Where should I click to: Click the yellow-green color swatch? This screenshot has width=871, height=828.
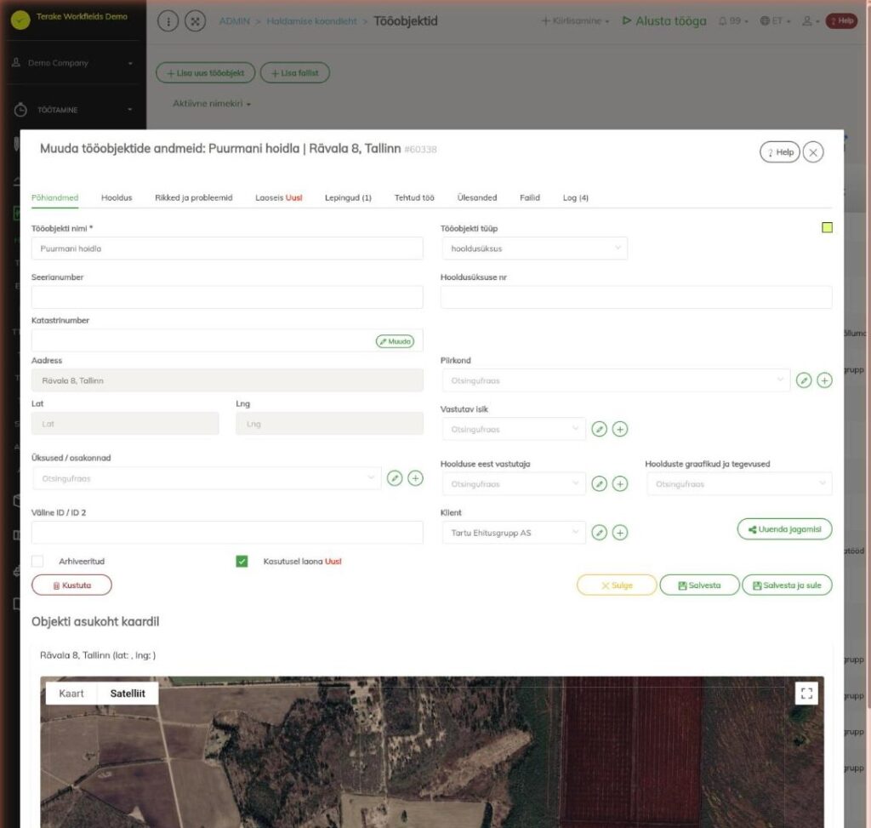tap(827, 227)
